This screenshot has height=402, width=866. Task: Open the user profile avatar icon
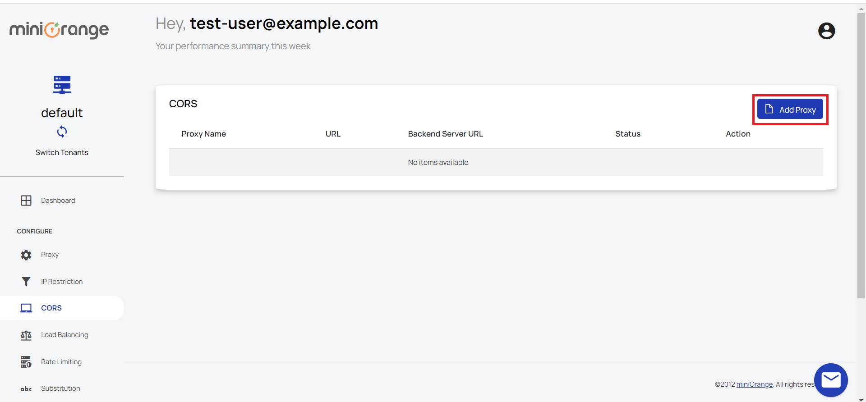[x=826, y=31]
